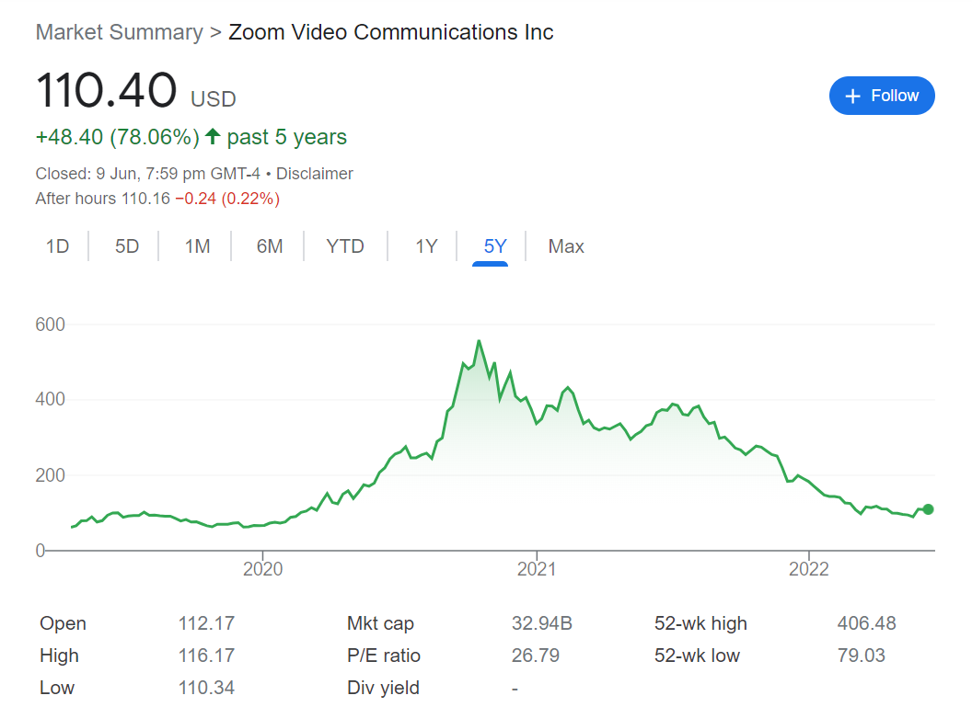Image resolution: width=972 pixels, height=707 pixels.
Task: Switch to the 5D range tab
Action: 127,246
